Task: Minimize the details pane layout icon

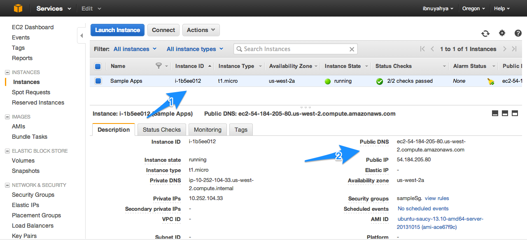Action: pyautogui.click(x=495, y=113)
